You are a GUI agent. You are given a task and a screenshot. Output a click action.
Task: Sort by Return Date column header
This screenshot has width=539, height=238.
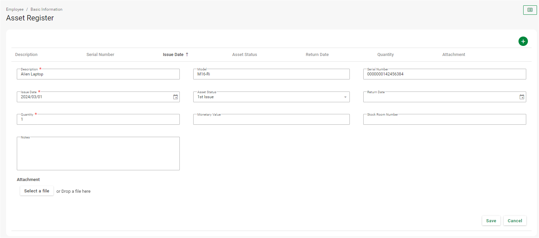coord(317,55)
